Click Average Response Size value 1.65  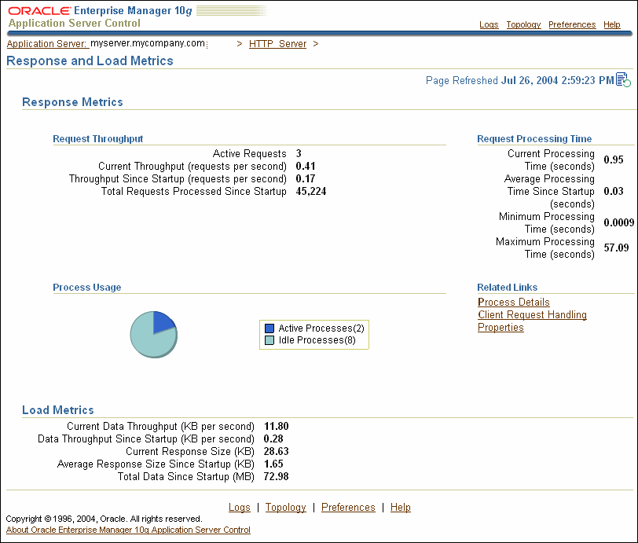[273, 464]
